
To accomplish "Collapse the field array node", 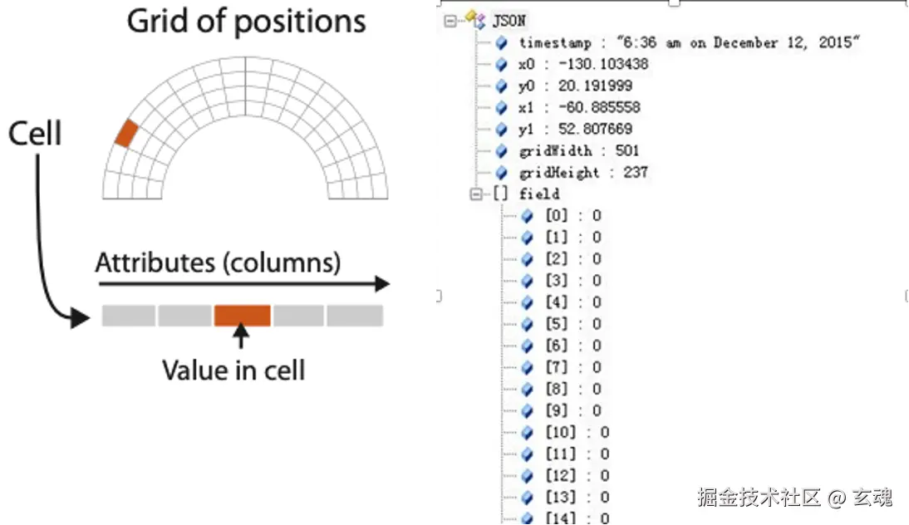I will [476, 194].
